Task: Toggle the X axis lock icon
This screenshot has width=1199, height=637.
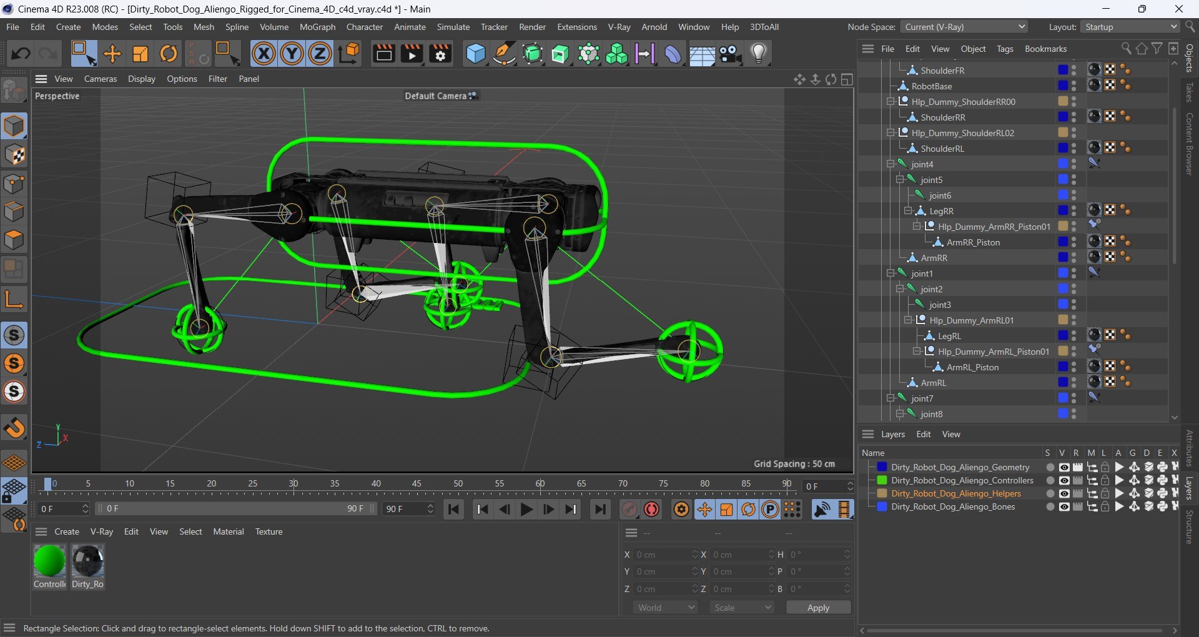Action: 264,54
